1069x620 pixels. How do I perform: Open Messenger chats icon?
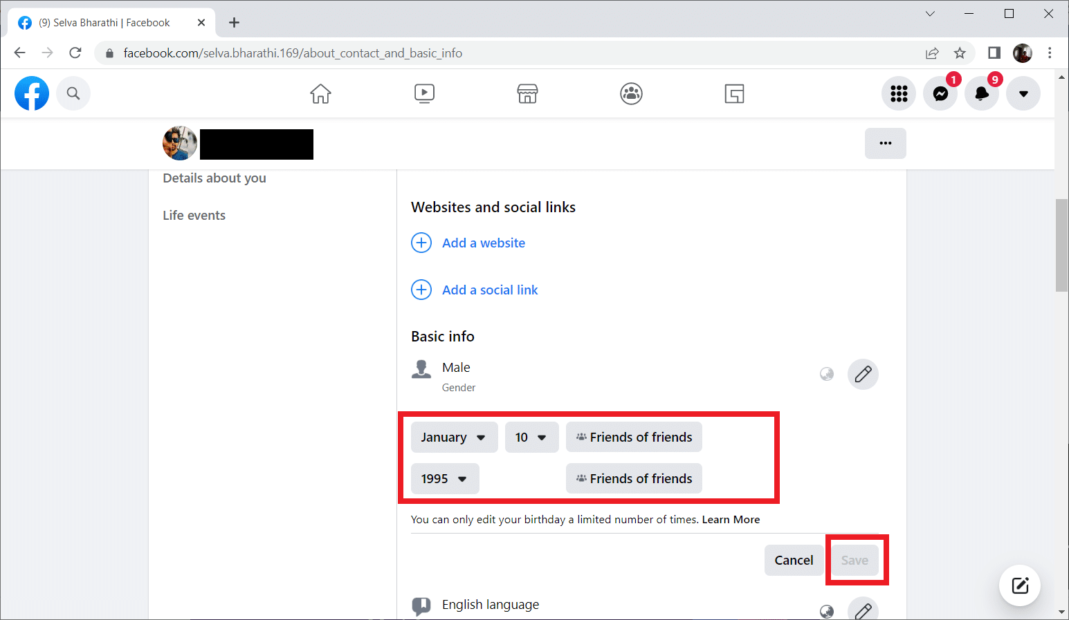(x=940, y=93)
